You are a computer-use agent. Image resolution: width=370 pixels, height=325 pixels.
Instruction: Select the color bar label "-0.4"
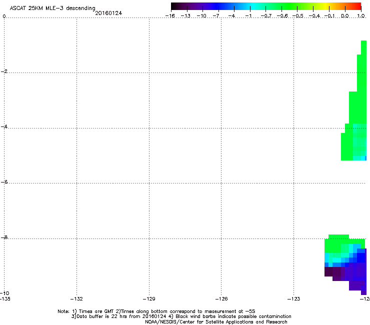click(x=314, y=16)
